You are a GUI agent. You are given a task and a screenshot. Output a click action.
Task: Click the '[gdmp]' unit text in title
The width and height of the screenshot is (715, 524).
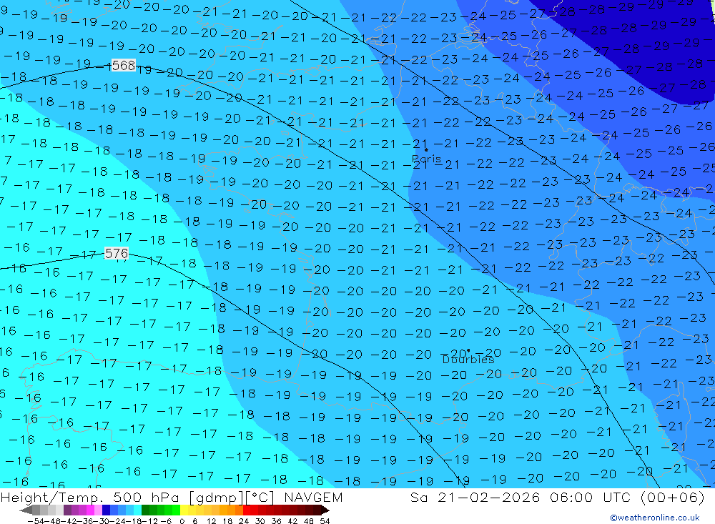pos(216,498)
